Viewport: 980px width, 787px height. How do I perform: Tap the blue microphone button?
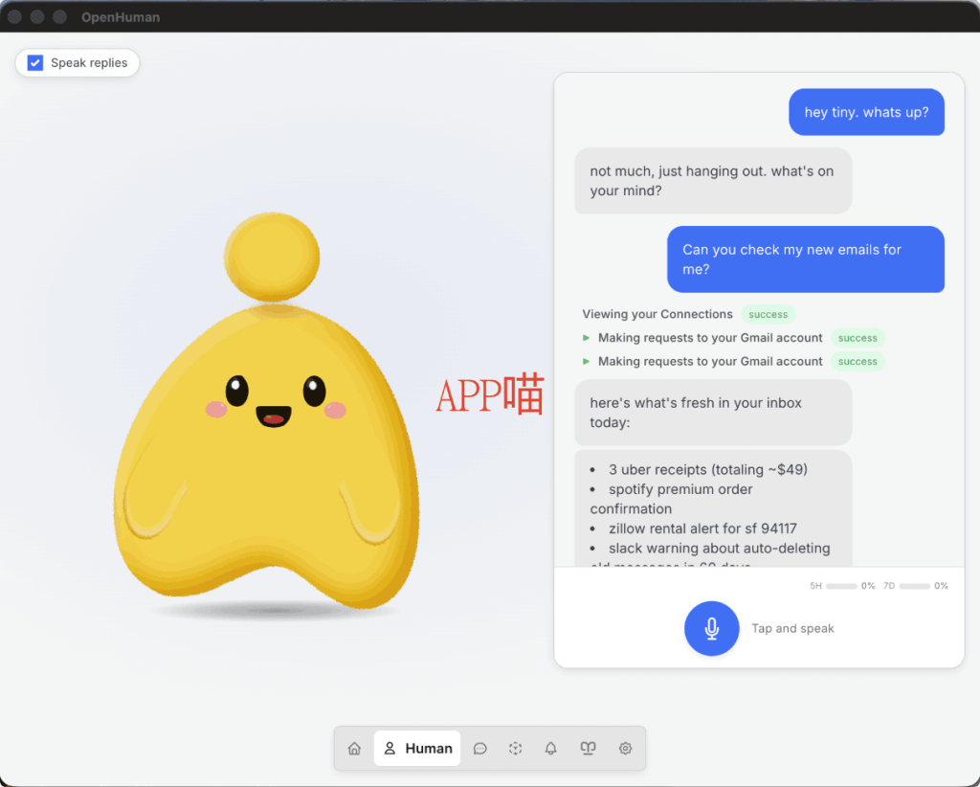[x=711, y=628]
